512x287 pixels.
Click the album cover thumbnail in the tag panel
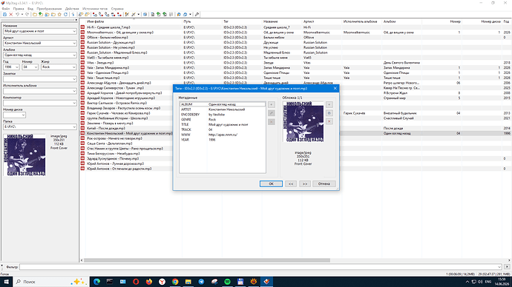24,155
